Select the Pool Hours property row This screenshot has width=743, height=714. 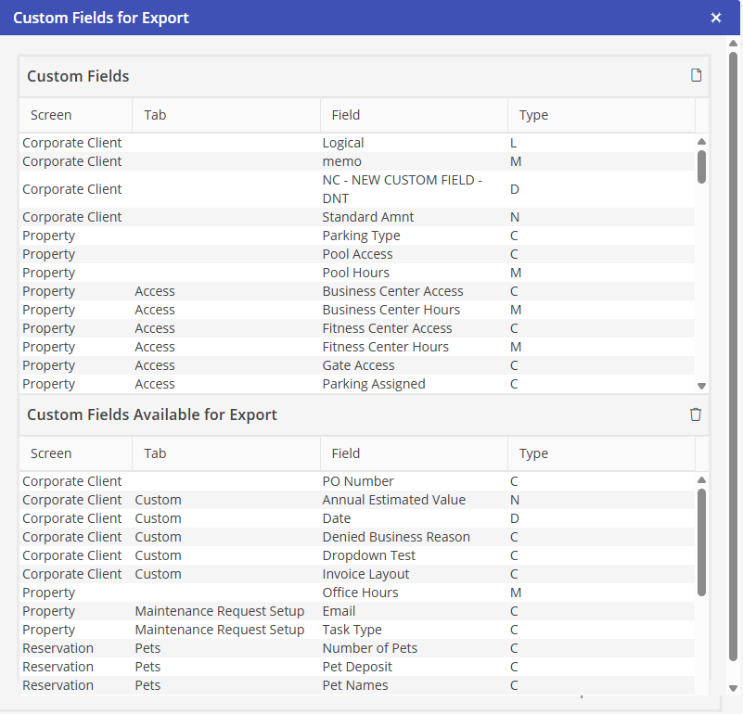pos(355,273)
